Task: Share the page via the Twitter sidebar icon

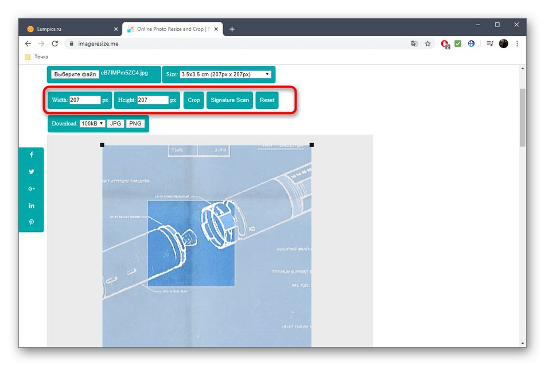Action: pyautogui.click(x=32, y=171)
